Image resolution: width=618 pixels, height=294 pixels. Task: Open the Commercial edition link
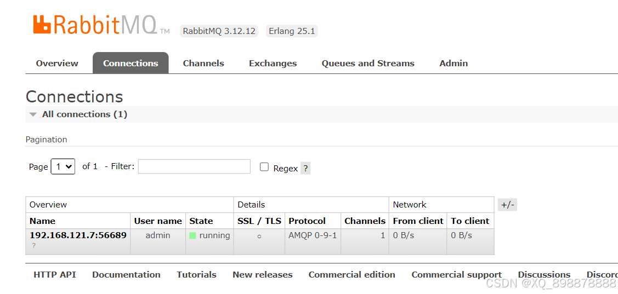352,275
